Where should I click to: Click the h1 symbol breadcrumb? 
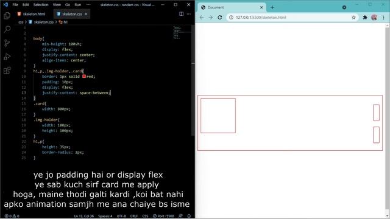[x=63, y=22]
